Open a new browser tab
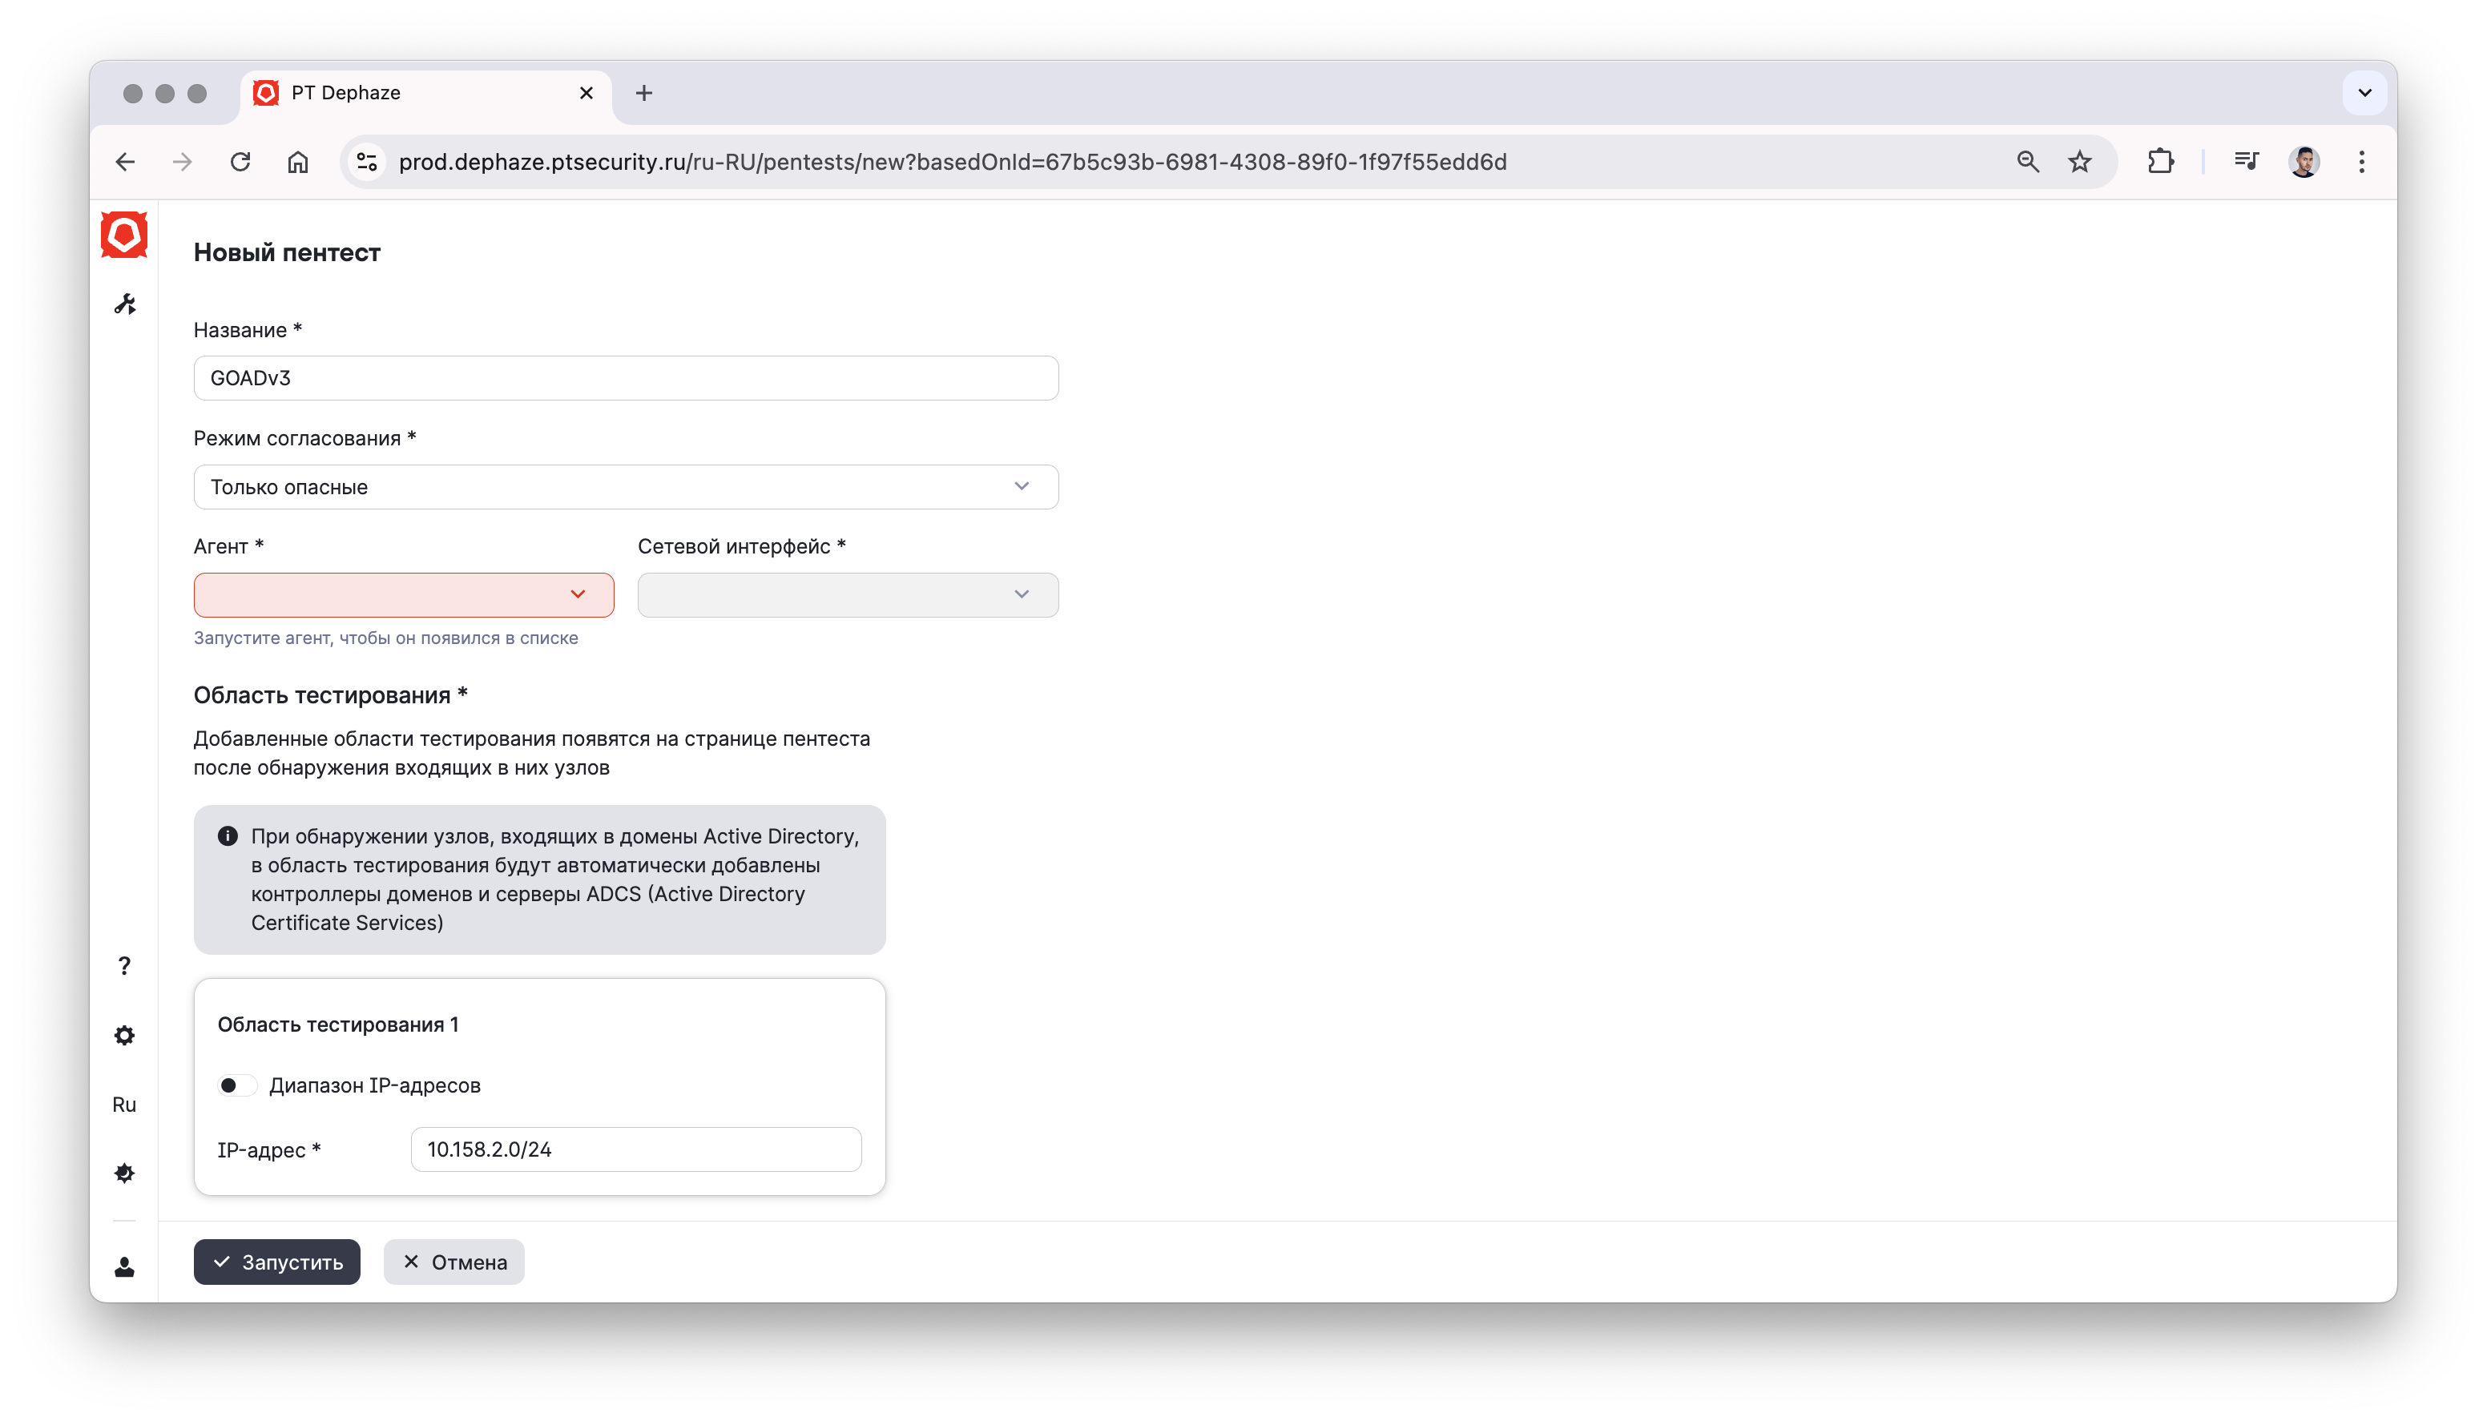Image resolution: width=2487 pixels, height=1421 pixels. (643, 93)
